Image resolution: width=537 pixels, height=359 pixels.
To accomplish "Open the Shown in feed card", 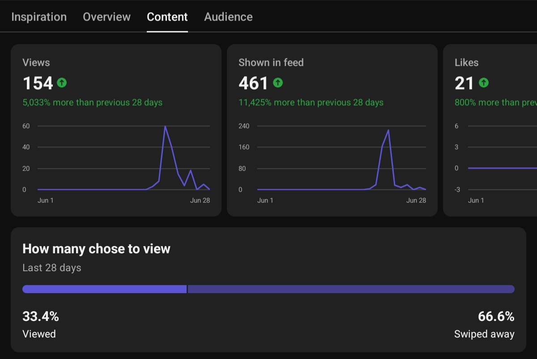I will [x=332, y=130].
